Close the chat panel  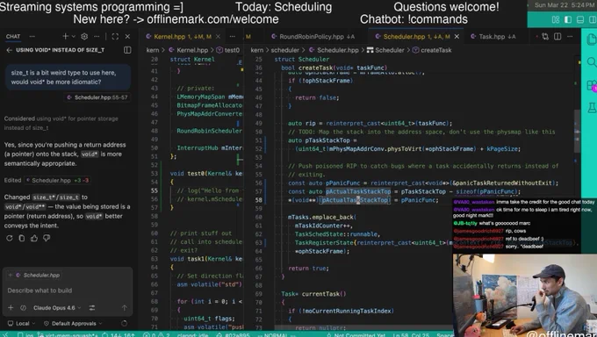point(127,37)
